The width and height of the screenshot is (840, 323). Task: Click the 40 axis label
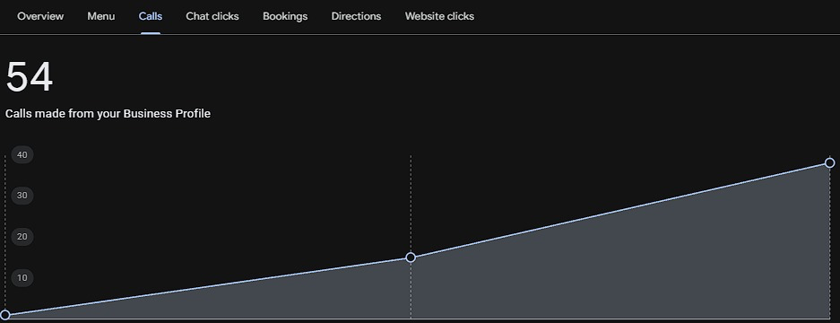(22, 155)
